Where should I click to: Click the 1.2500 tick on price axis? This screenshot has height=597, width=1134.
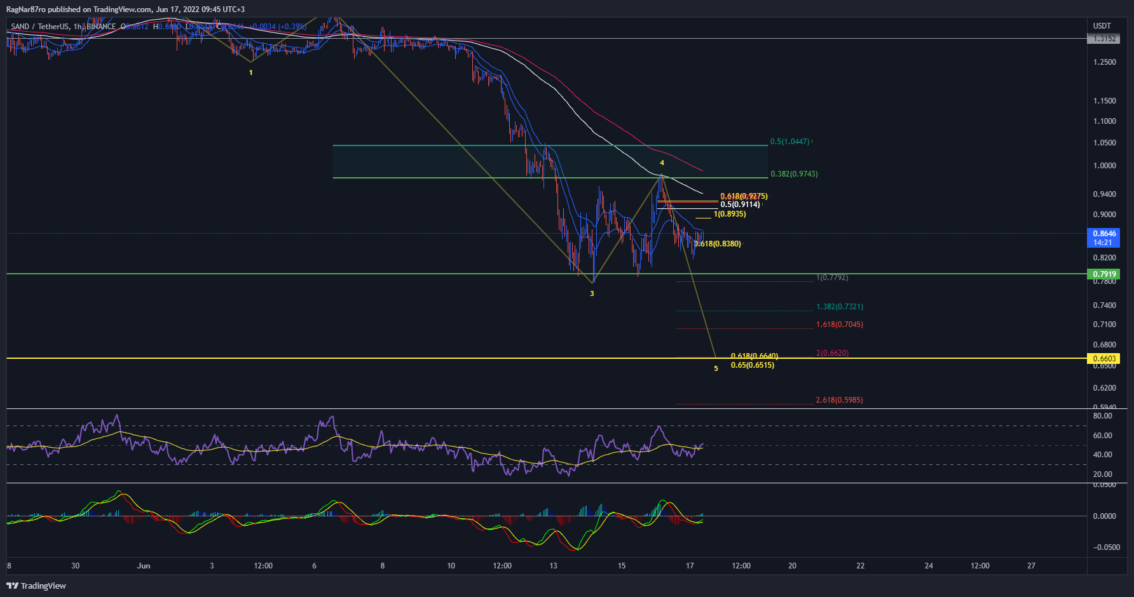coord(1105,62)
